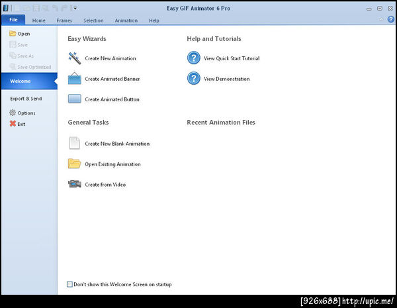397x308 pixels.
Task: Switch to the Frames ribbon tab
Action: 64,21
